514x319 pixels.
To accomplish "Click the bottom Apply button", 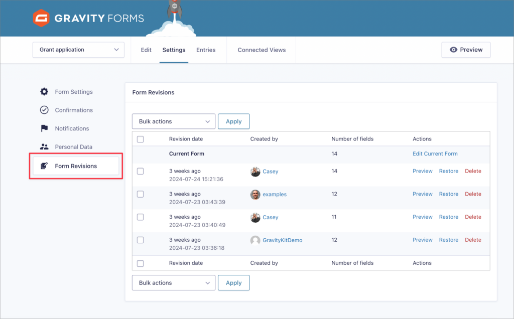I will 234,283.
